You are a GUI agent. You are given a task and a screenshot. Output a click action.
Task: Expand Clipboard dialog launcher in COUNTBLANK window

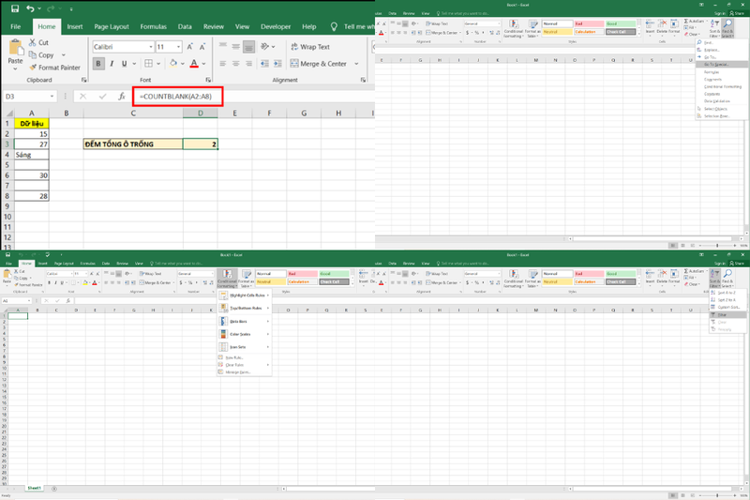point(83,80)
